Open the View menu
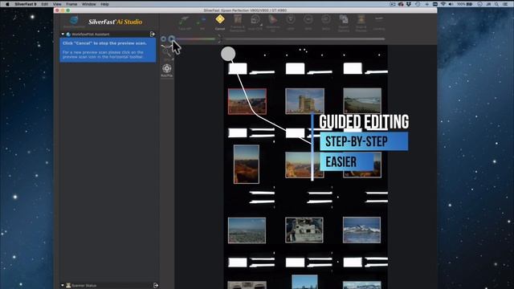This screenshot has width=514, height=289. (x=57, y=4)
